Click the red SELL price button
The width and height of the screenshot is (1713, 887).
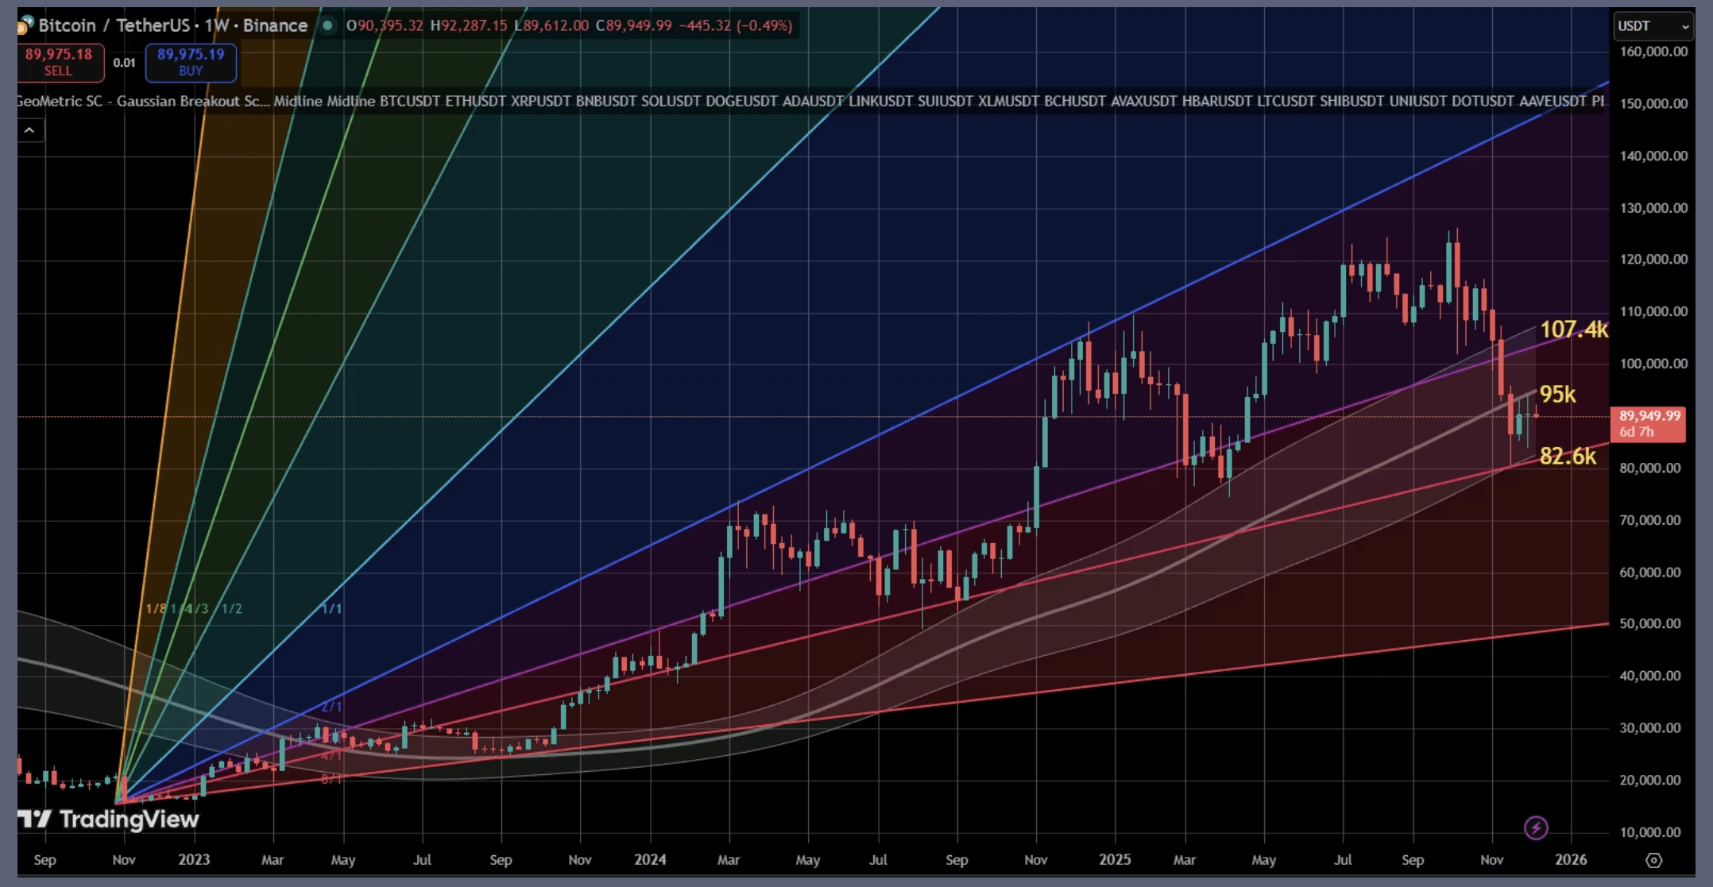point(59,62)
